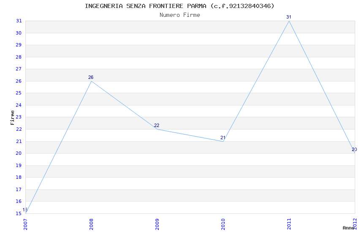Select the subtitle Numero Firme
Viewport: 359px width, 232px height.
[x=180, y=15]
